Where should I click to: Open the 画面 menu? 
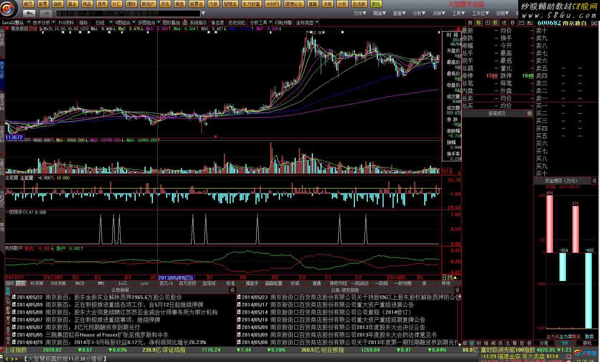[x=379, y=13]
